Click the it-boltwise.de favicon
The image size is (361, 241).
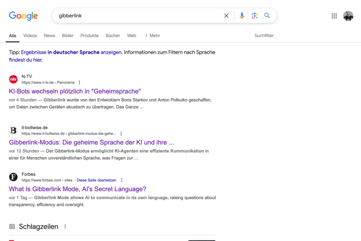coord(13,130)
